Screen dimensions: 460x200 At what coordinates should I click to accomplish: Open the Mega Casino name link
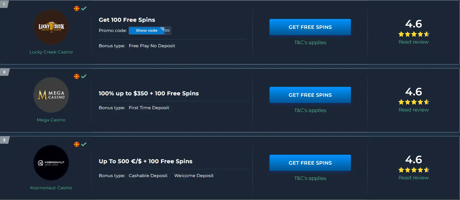pos(51,120)
